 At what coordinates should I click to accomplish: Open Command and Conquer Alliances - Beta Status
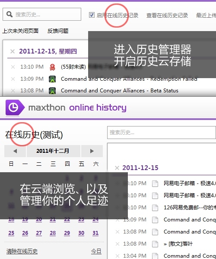(x=120, y=91)
